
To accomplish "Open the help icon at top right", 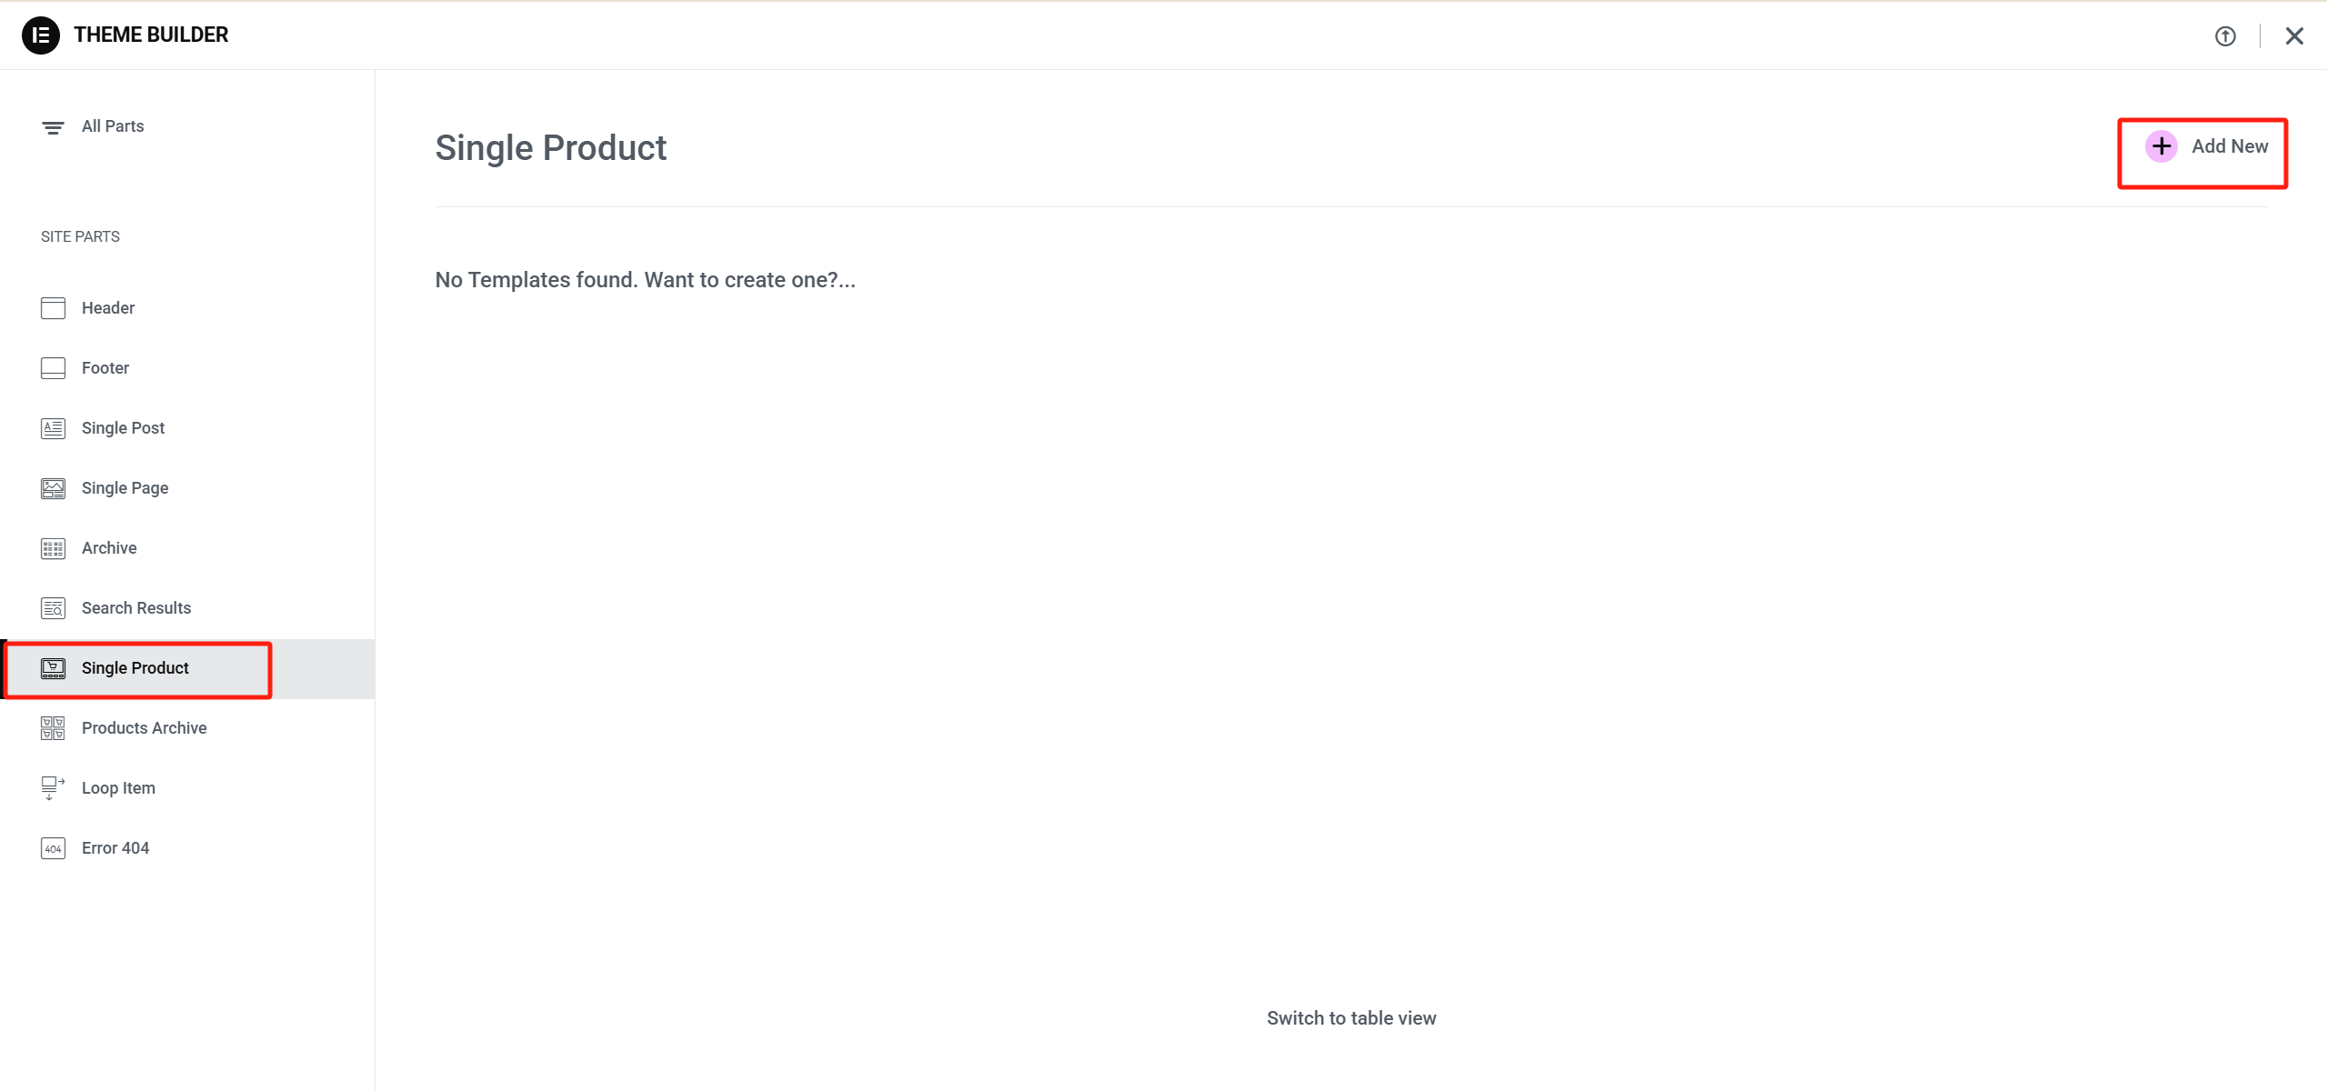I will (2225, 35).
